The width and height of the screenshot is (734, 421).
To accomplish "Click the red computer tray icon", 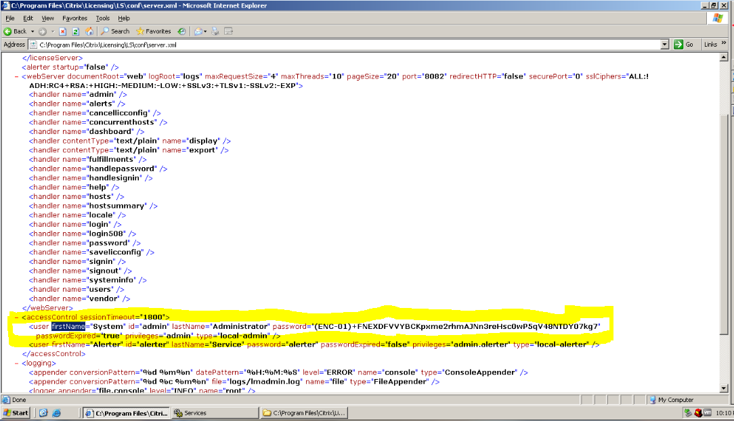I will coord(698,413).
